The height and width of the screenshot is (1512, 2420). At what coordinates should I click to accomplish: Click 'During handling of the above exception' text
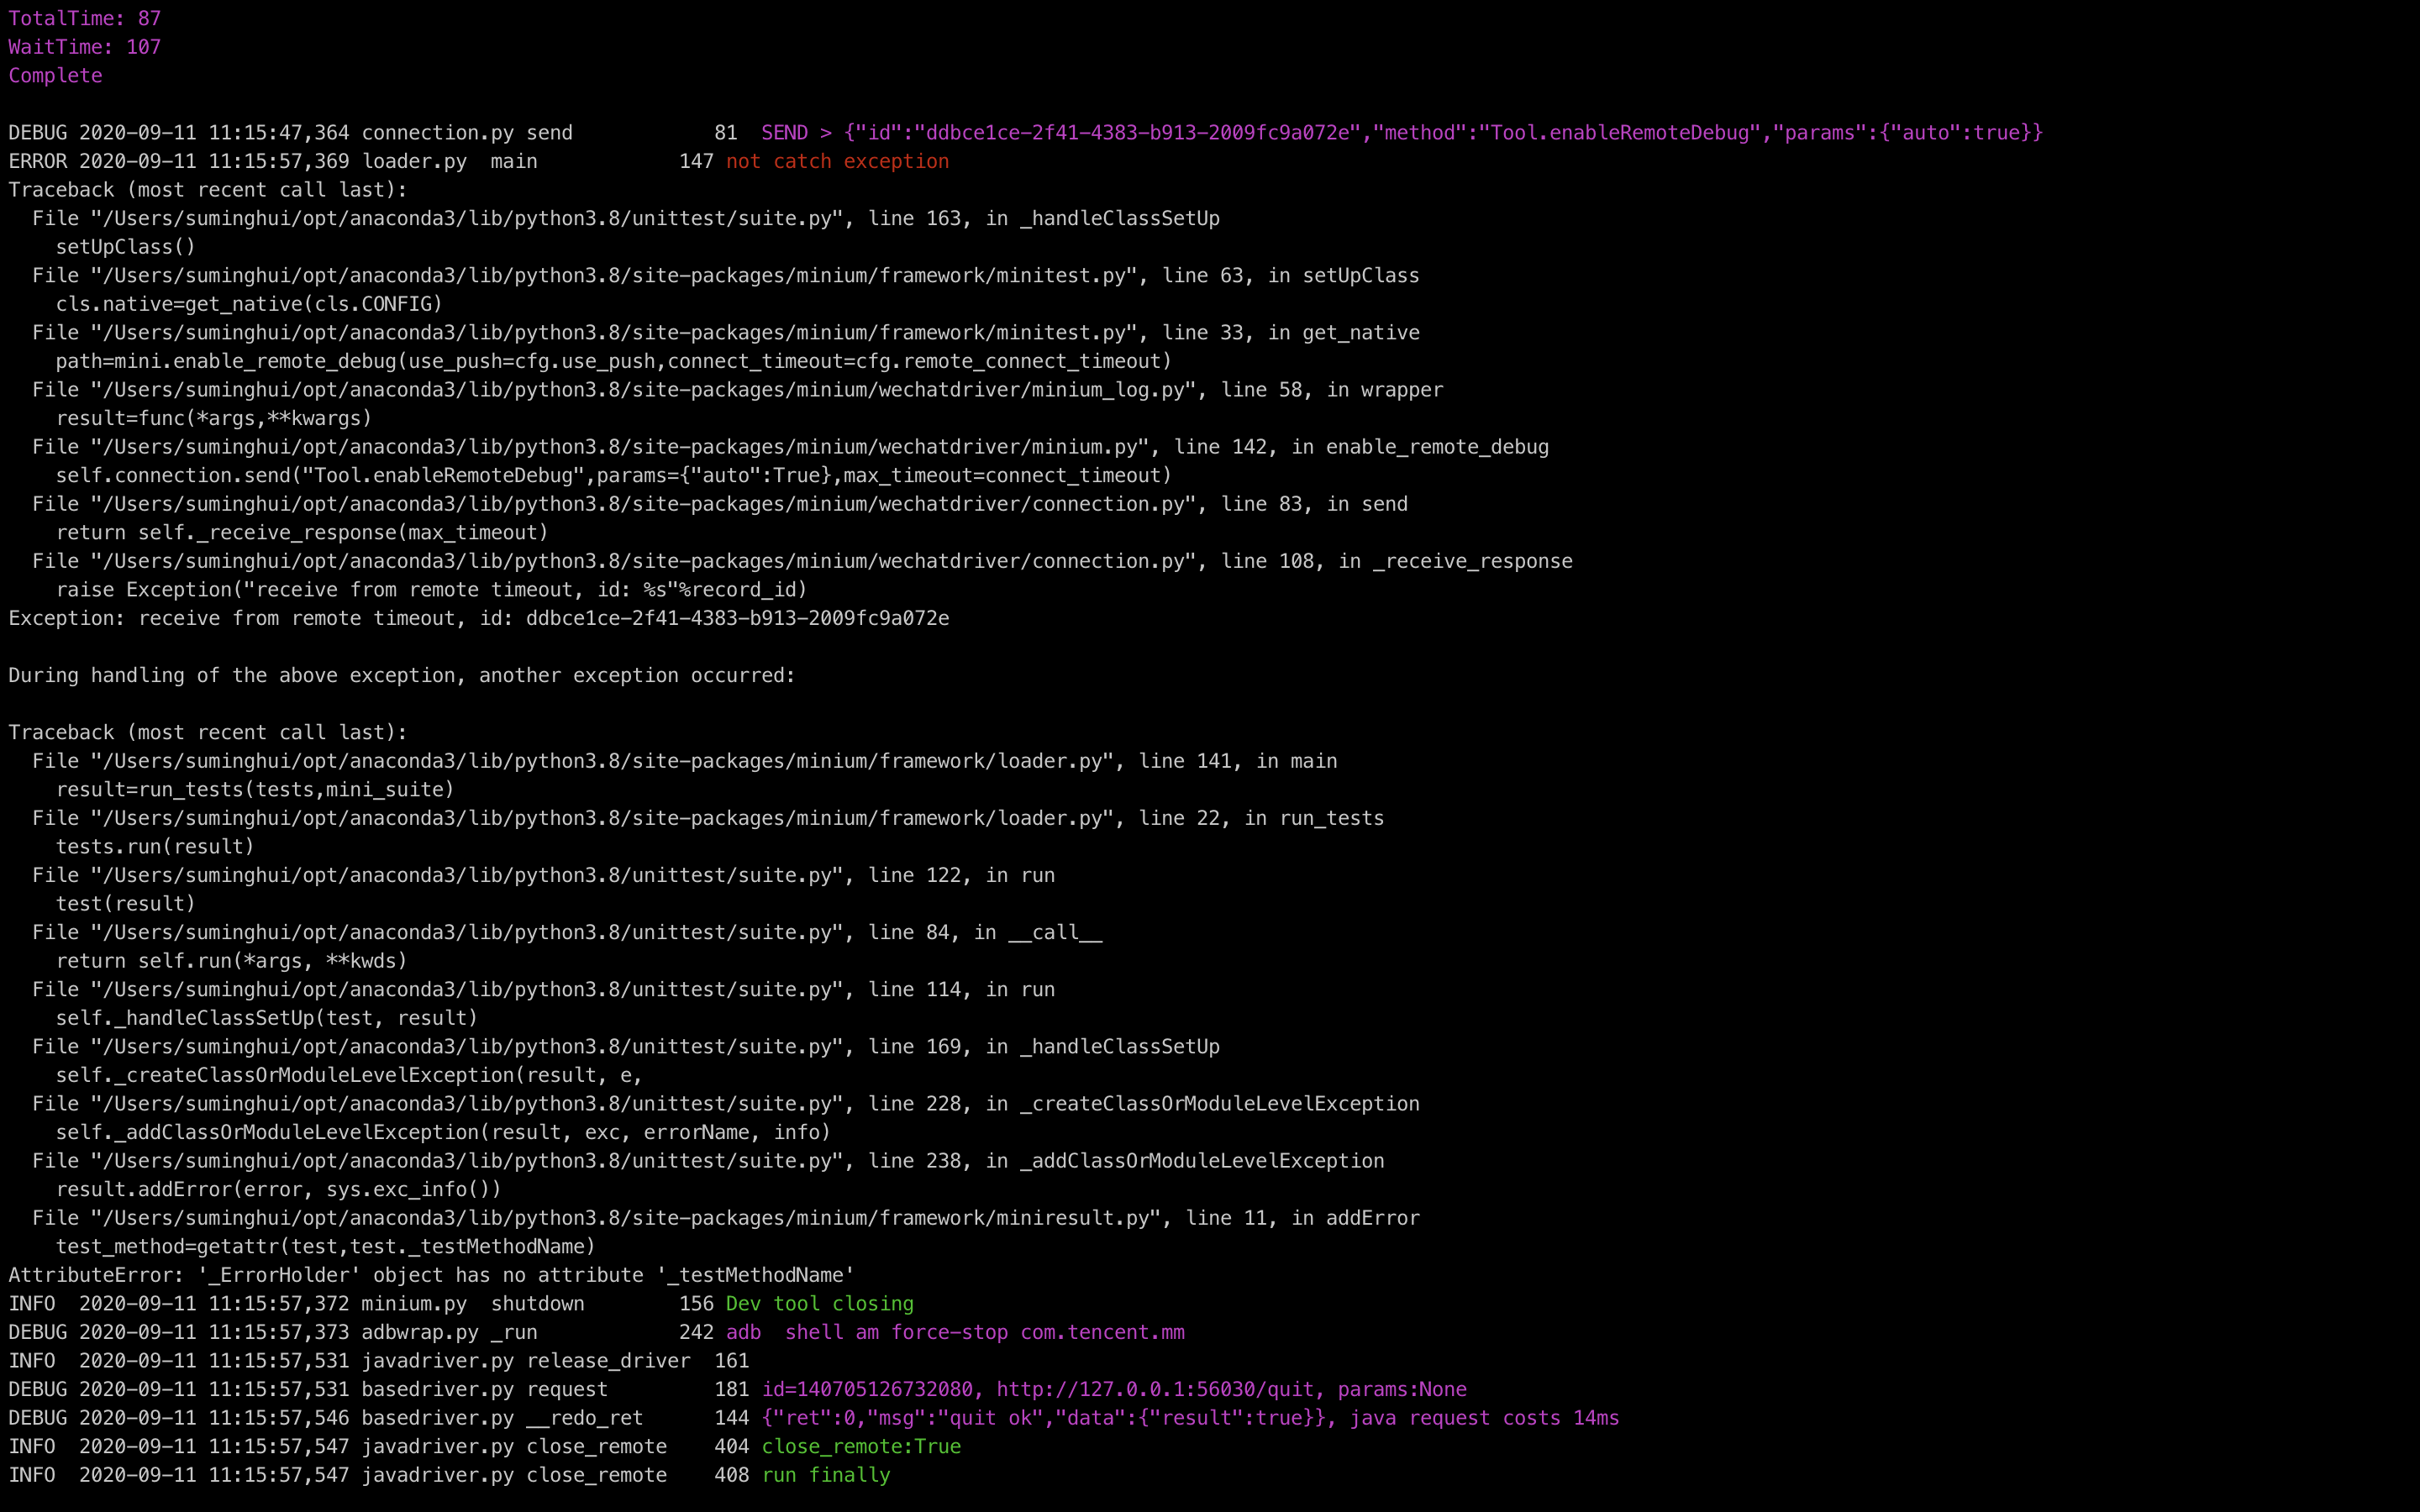401,675
